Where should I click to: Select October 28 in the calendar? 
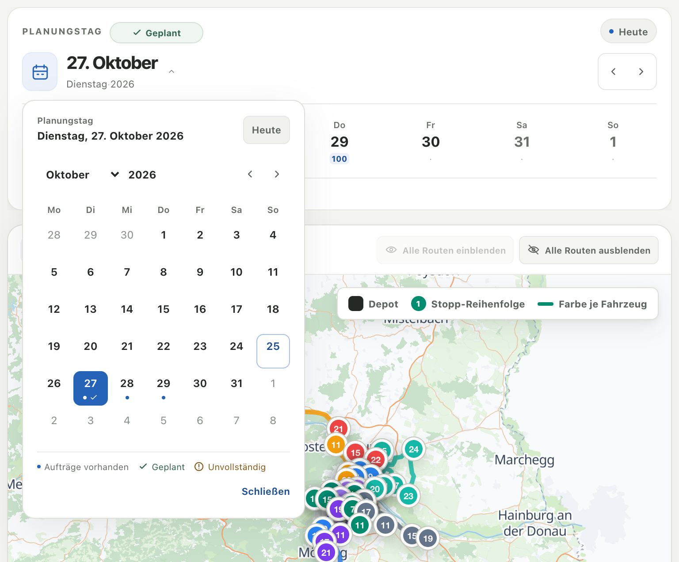(x=127, y=388)
